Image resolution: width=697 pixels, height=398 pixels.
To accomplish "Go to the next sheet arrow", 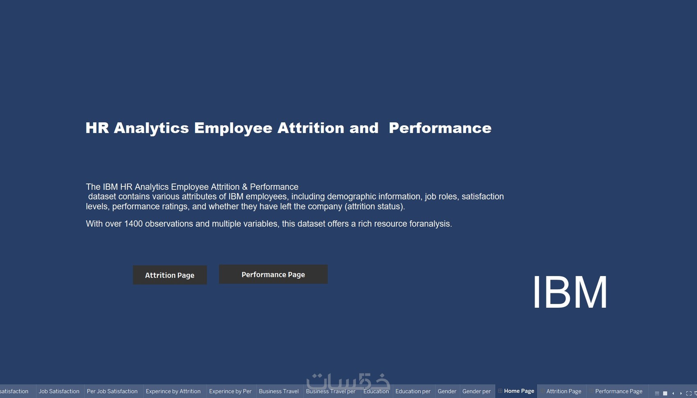I will (x=681, y=393).
